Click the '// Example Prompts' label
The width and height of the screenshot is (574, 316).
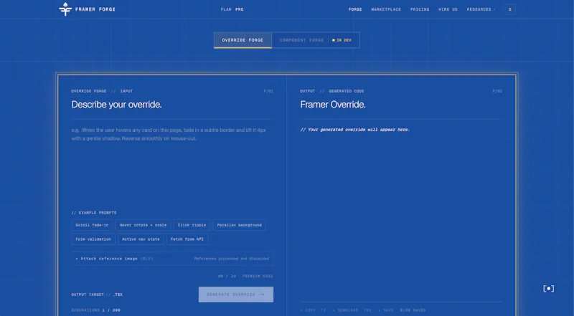94,213
